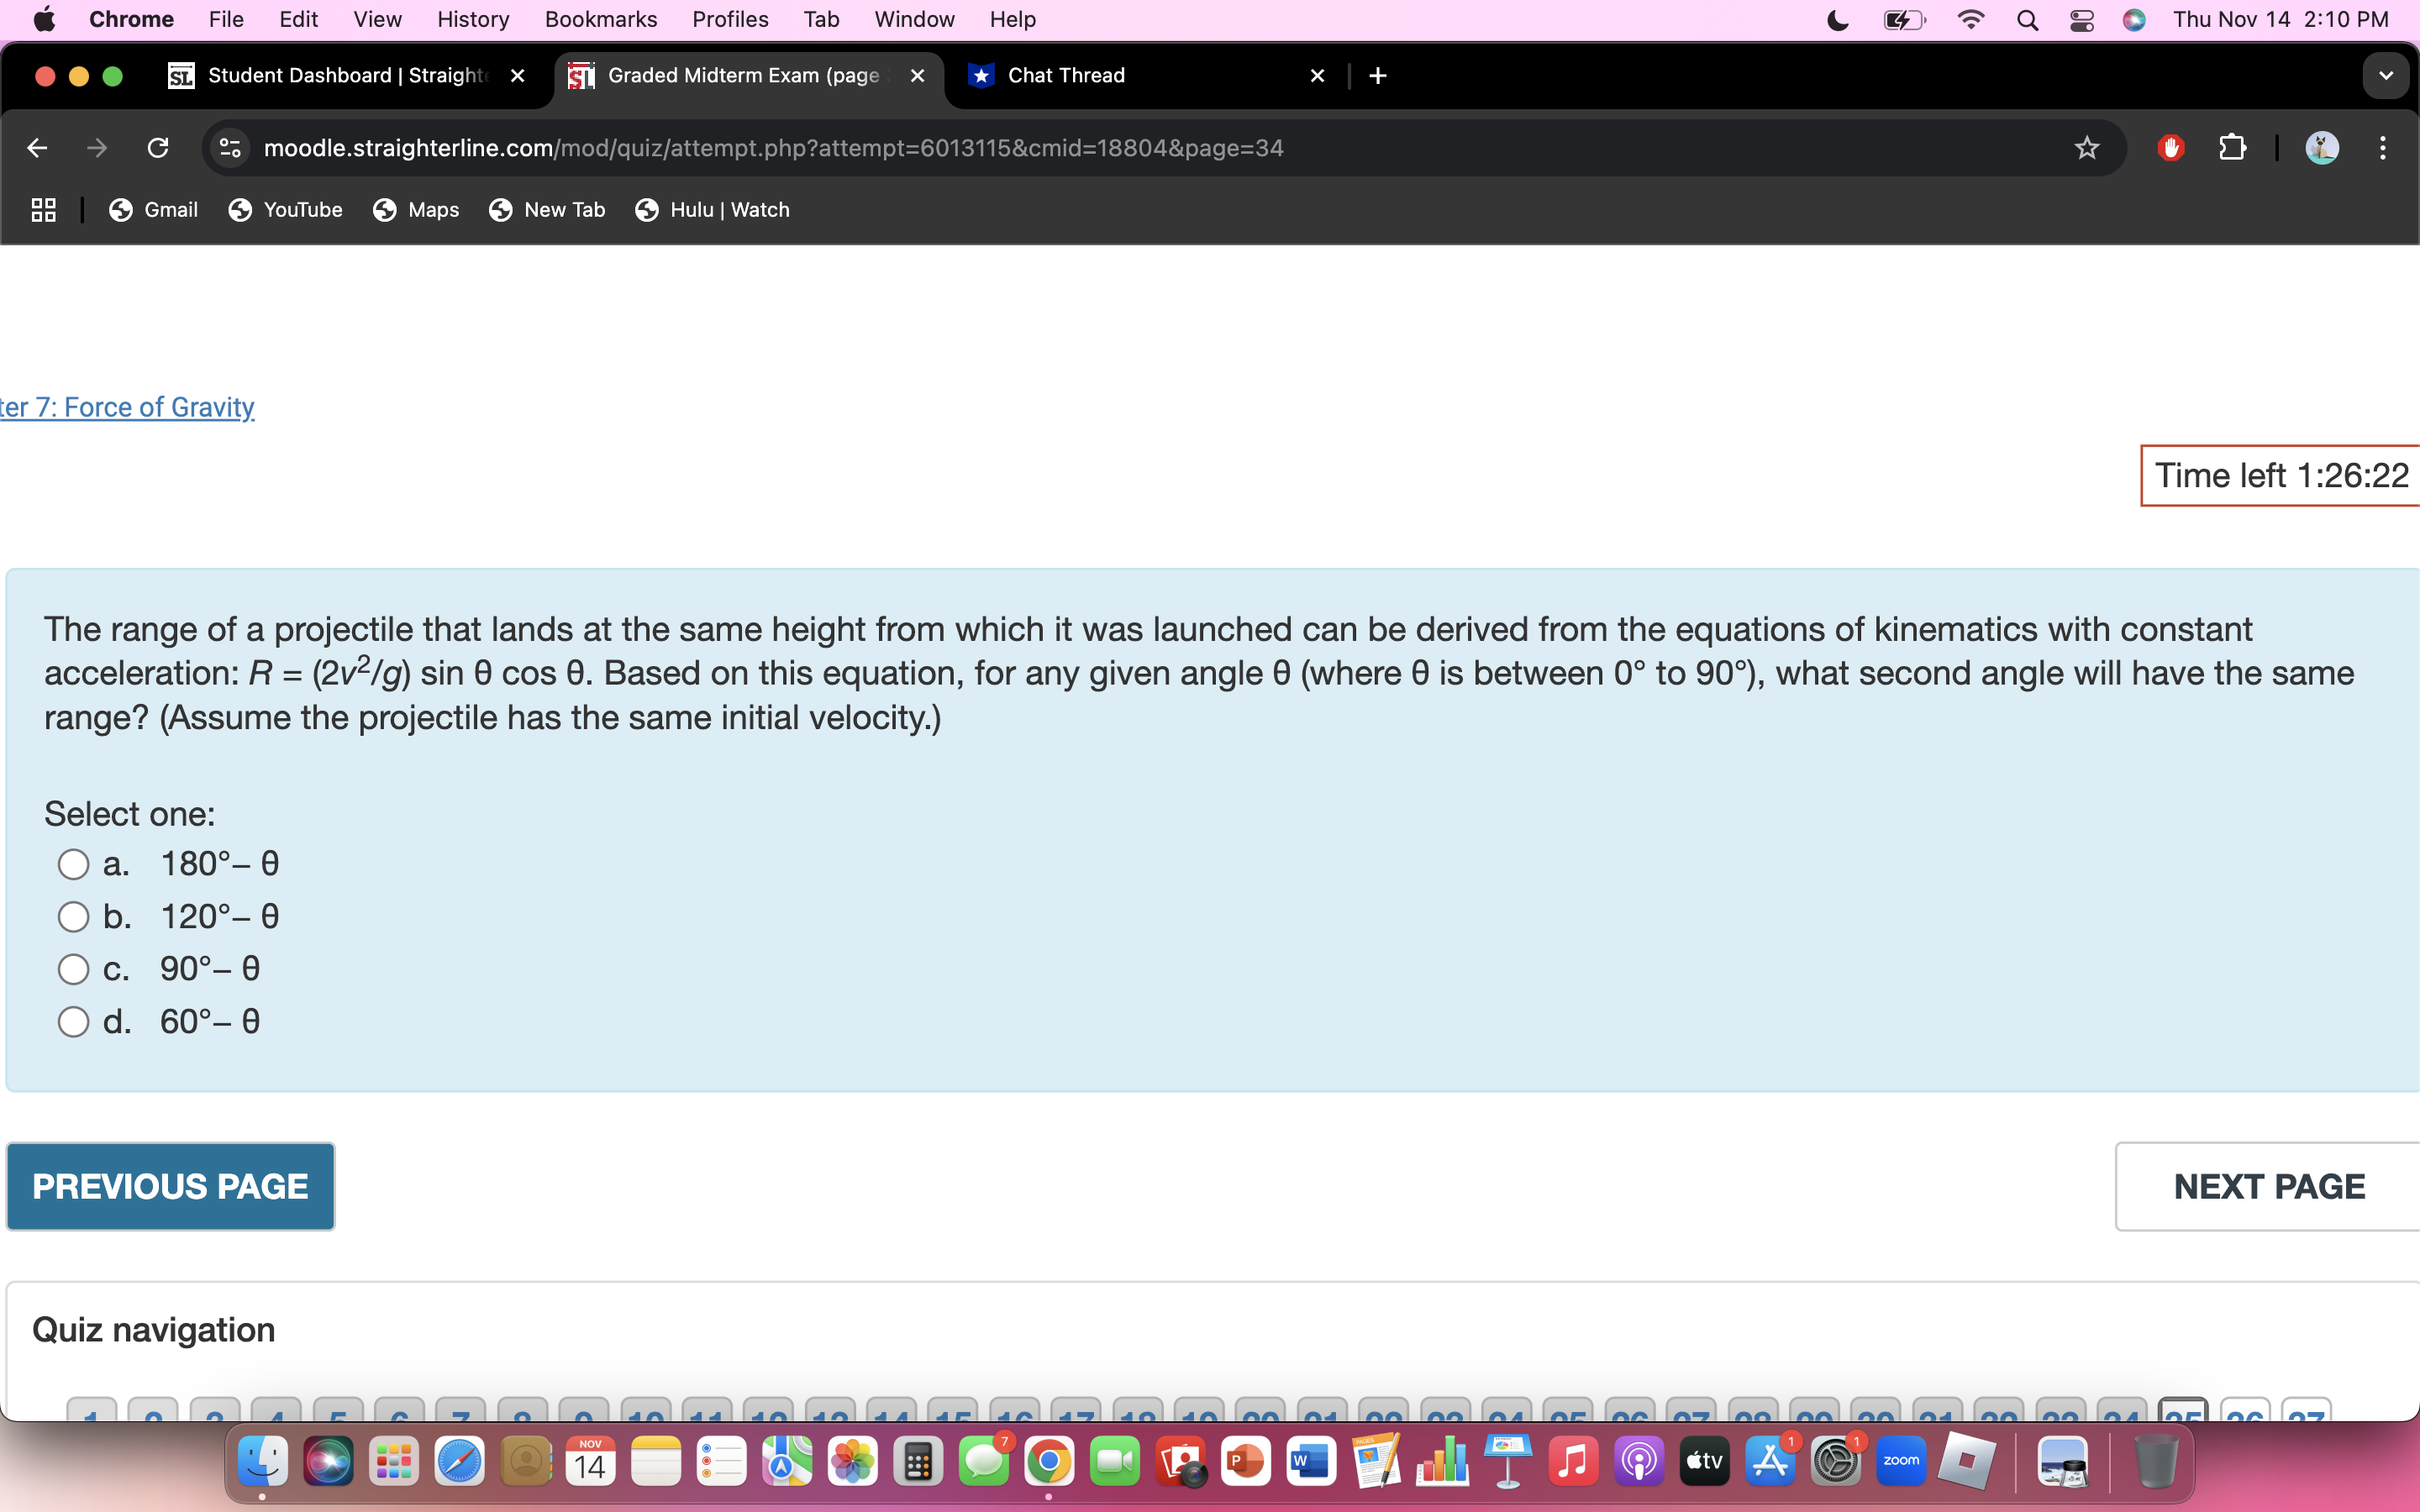The image size is (2420, 1512).
Task: Click the NEXT PAGE button
Action: pos(2268,1186)
